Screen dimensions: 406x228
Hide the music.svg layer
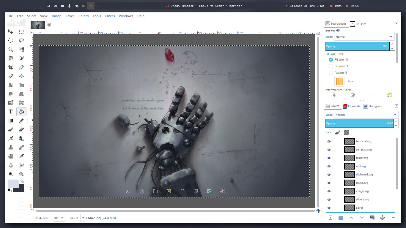click(329, 183)
